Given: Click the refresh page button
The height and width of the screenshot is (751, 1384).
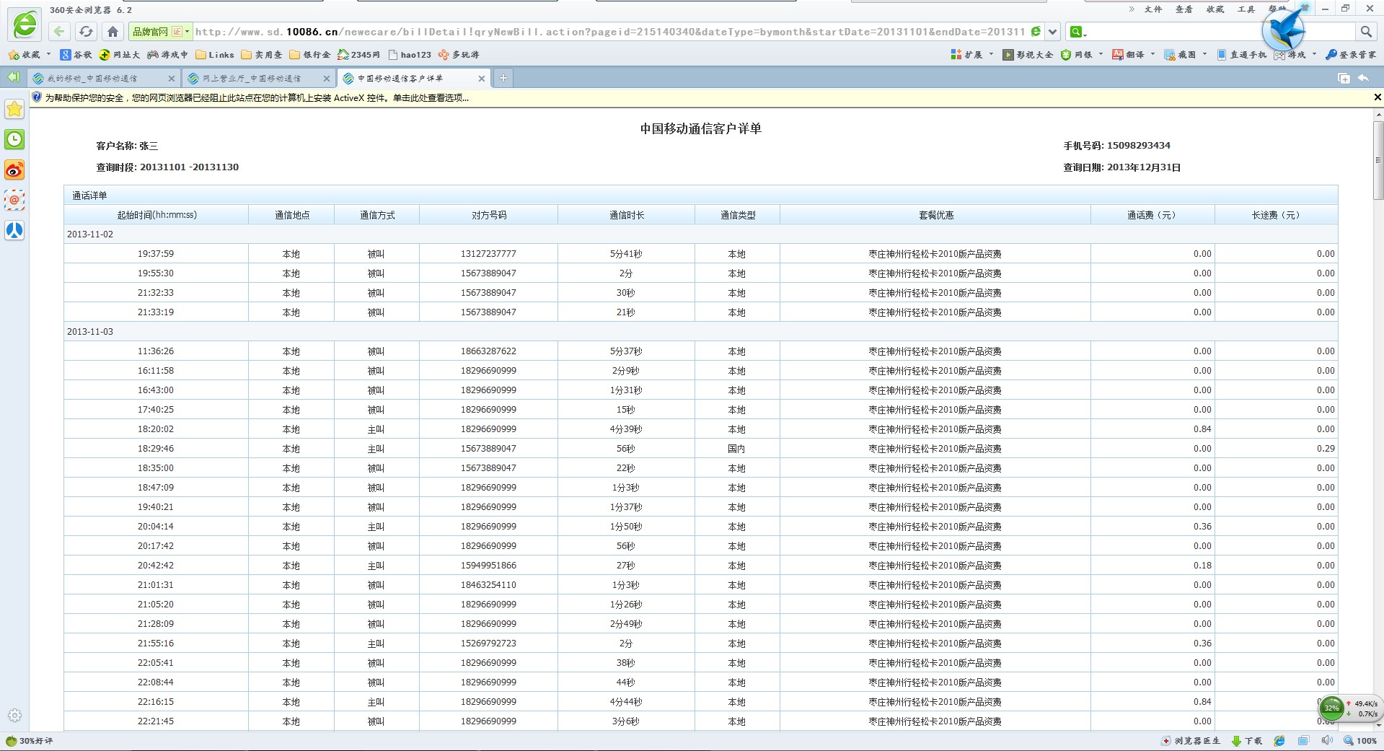Looking at the screenshot, I should (86, 31).
